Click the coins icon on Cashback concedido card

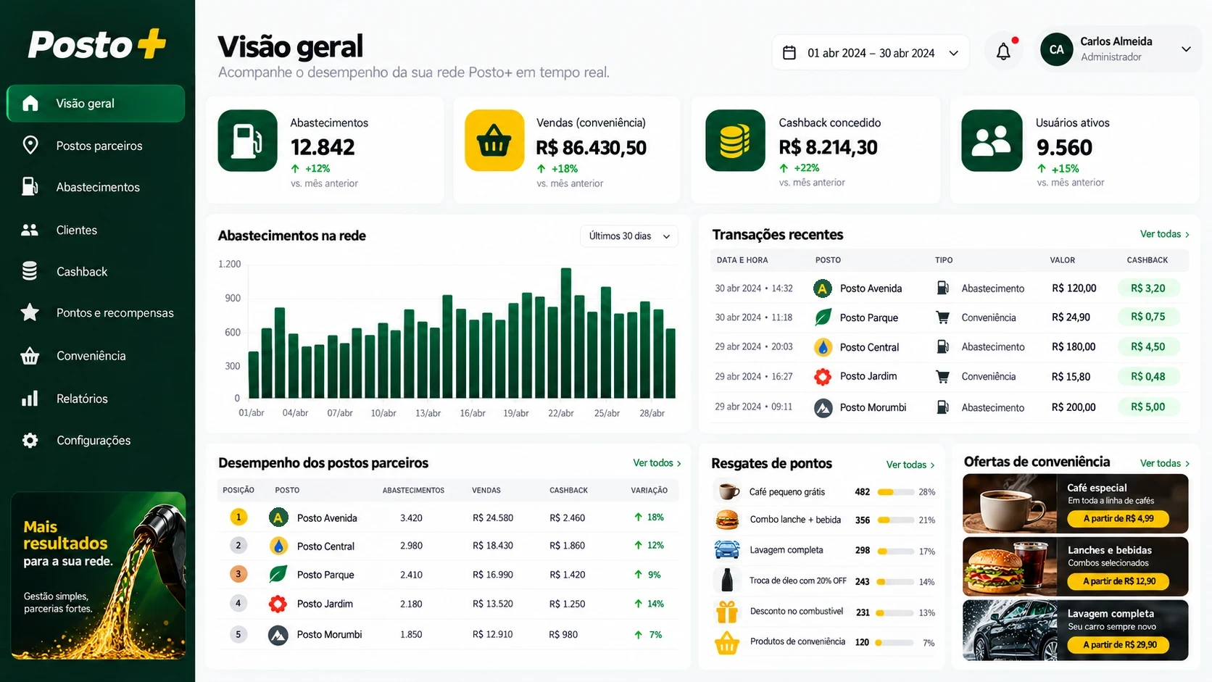(x=735, y=141)
